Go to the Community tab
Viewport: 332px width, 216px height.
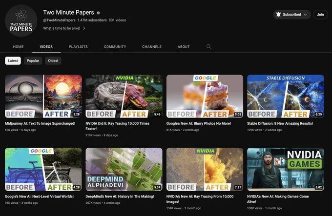click(115, 47)
